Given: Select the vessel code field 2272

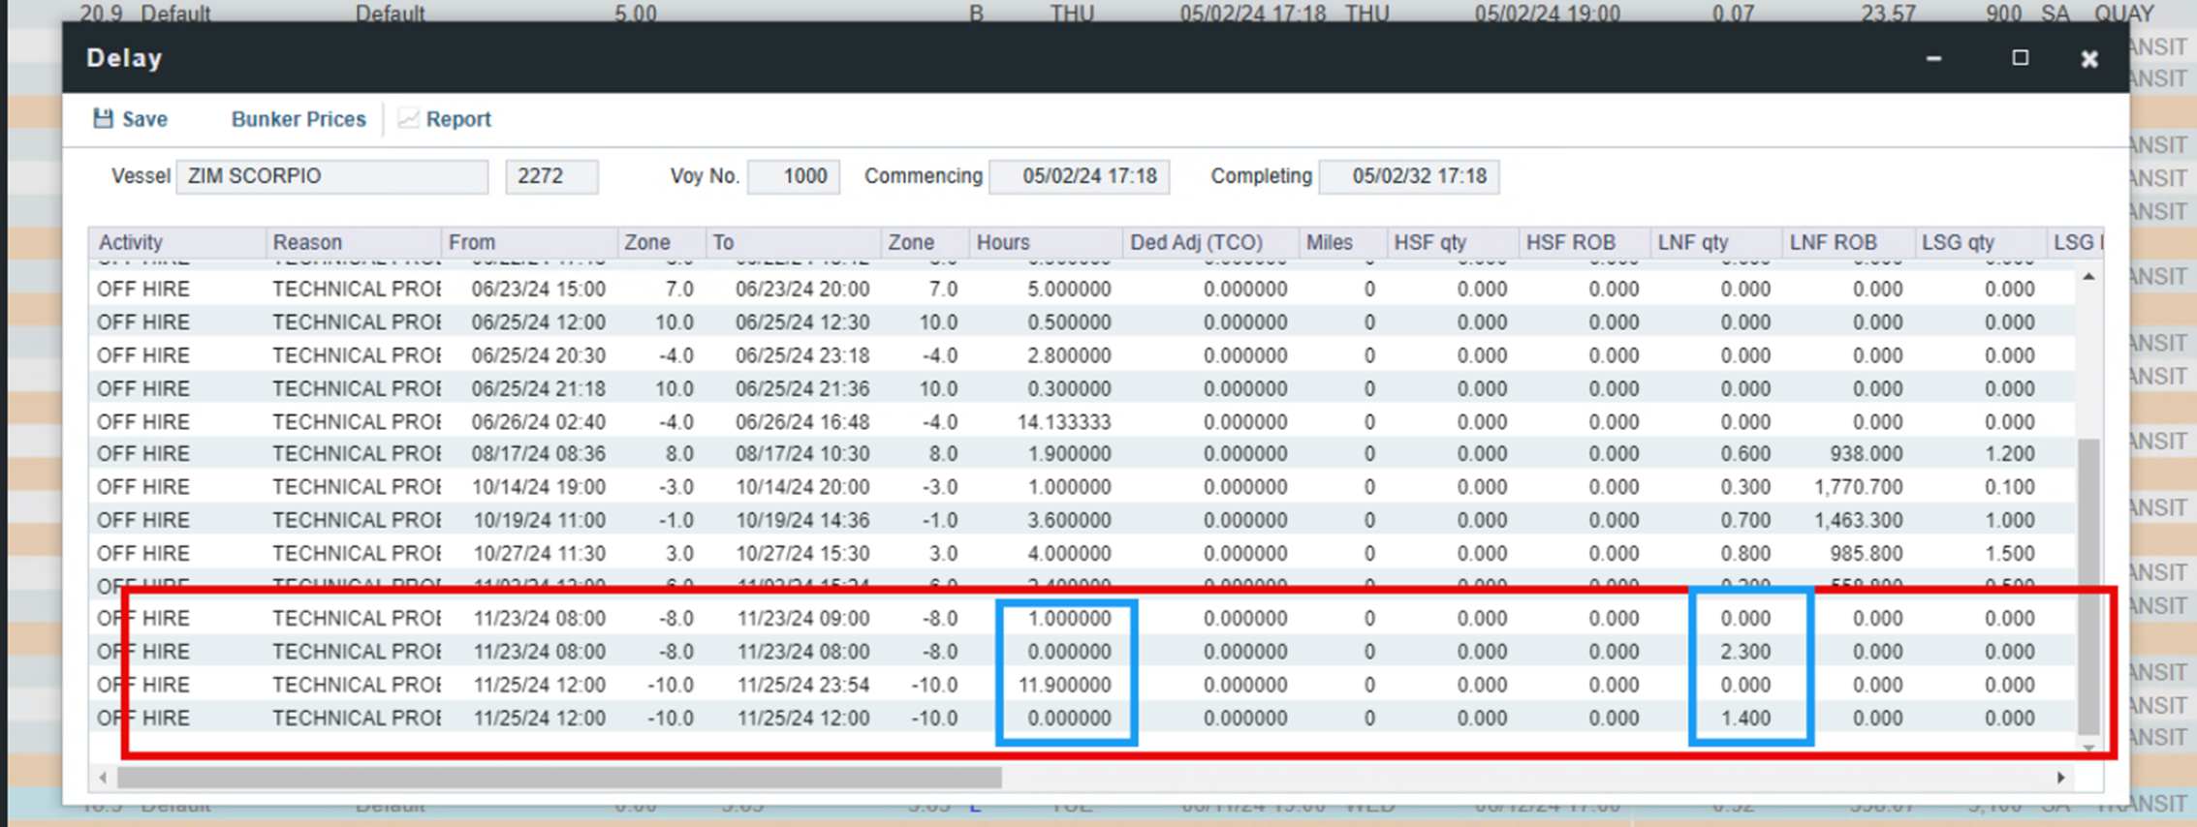Looking at the screenshot, I should [x=550, y=176].
